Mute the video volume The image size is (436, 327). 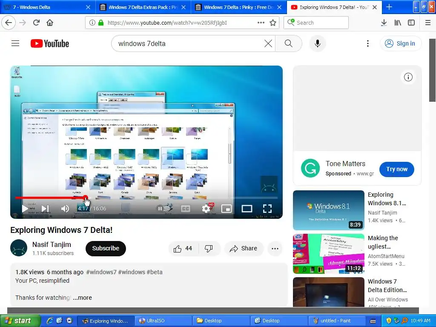(65, 209)
